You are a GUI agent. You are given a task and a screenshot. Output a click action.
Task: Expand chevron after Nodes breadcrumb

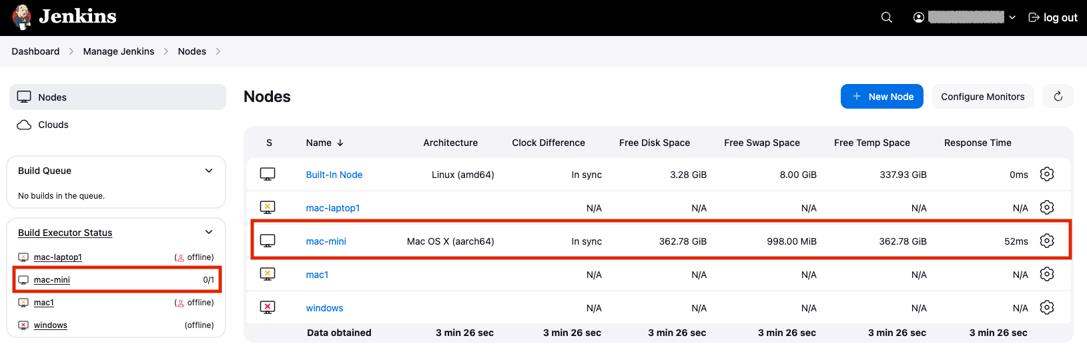[x=218, y=51]
